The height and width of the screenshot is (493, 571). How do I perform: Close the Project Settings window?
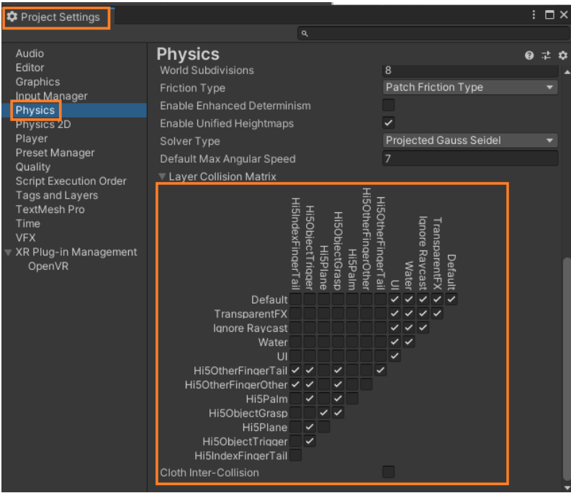(563, 14)
